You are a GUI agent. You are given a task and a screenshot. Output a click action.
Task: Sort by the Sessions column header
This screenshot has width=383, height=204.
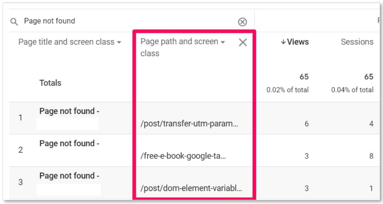click(x=357, y=42)
